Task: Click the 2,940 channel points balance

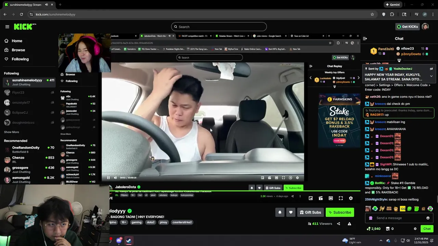Action: (x=373, y=229)
